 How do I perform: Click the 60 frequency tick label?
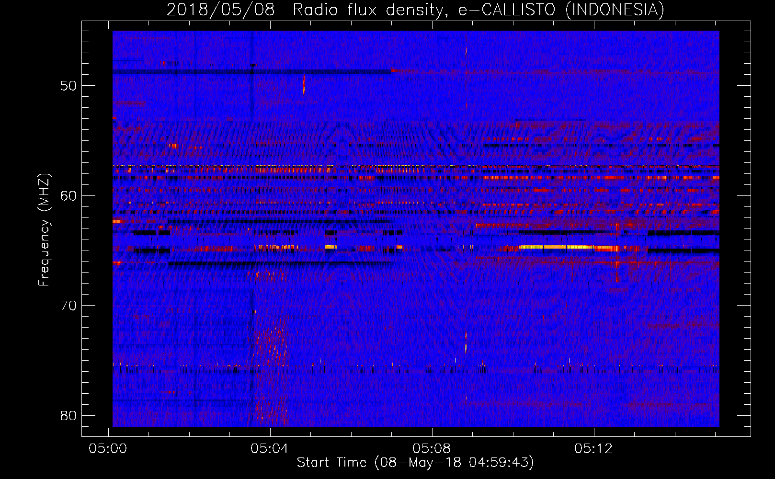pos(68,195)
